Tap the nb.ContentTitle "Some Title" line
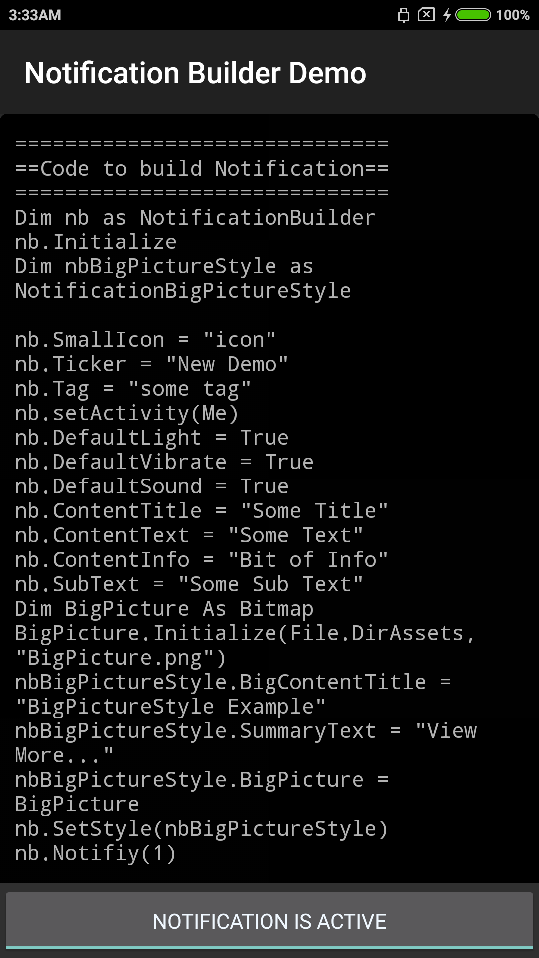This screenshot has width=539, height=958. 202,511
